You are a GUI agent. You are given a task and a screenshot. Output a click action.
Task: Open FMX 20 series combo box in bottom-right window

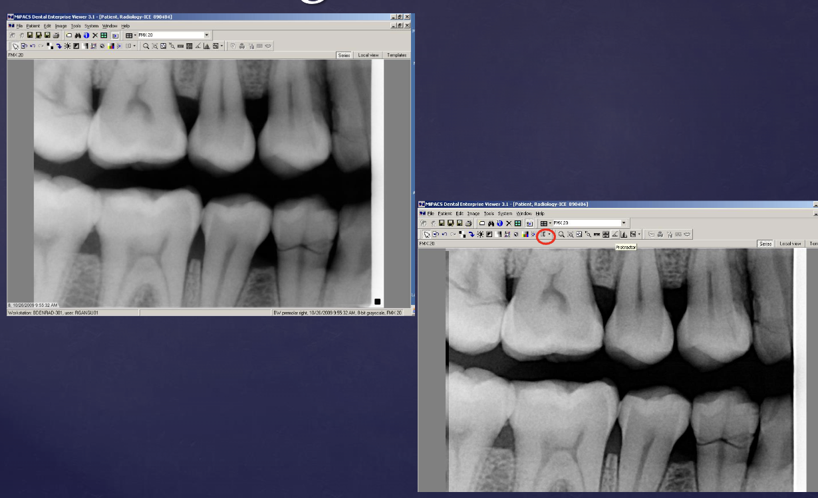click(590, 223)
